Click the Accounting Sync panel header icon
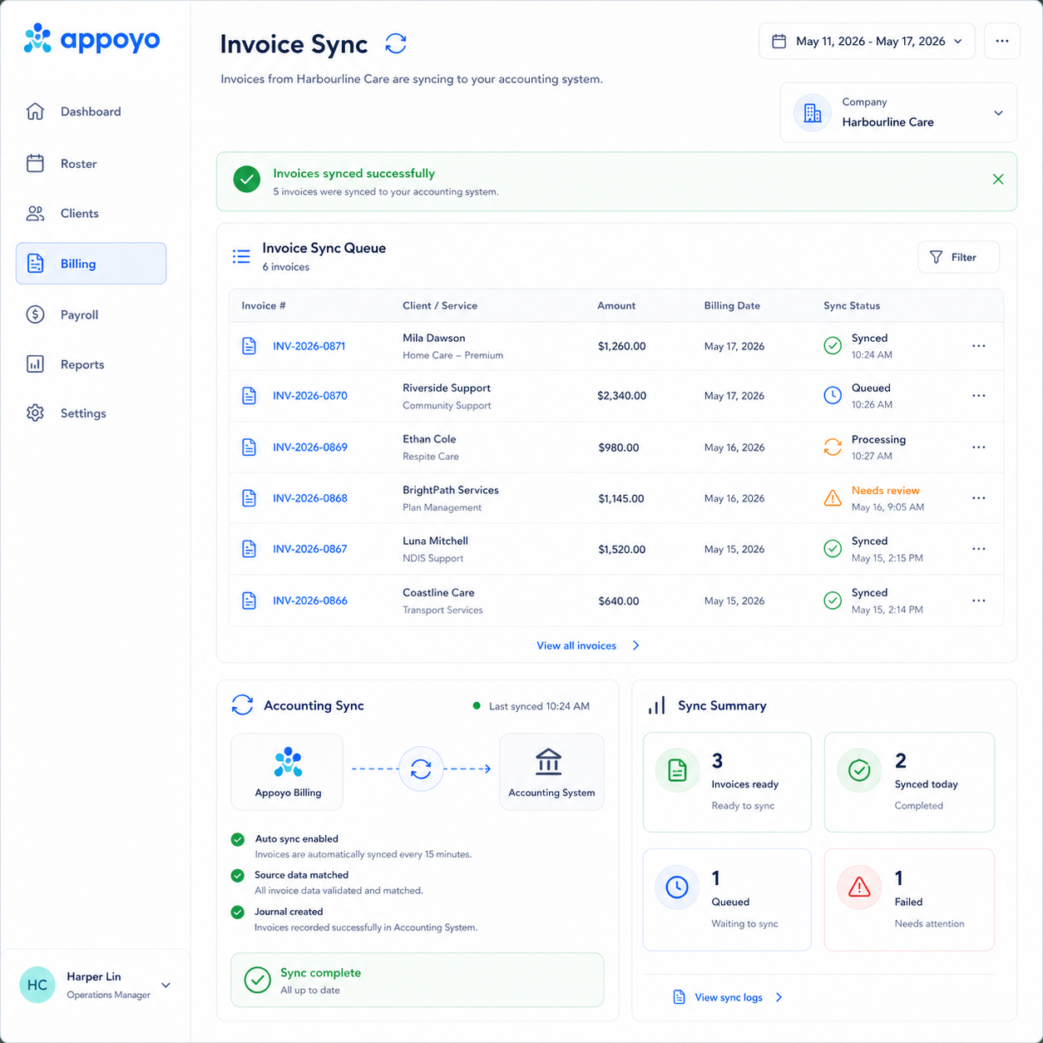The width and height of the screenshot is (1043, 1043). click(242, 705)
